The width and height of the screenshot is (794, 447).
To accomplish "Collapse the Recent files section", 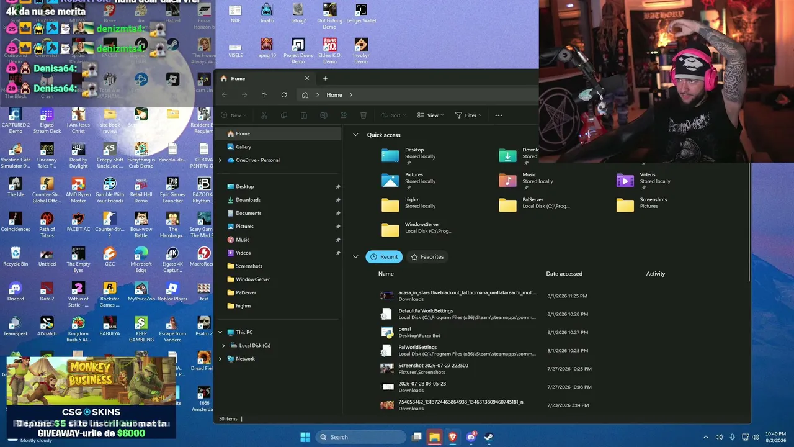I will point(355,256).
